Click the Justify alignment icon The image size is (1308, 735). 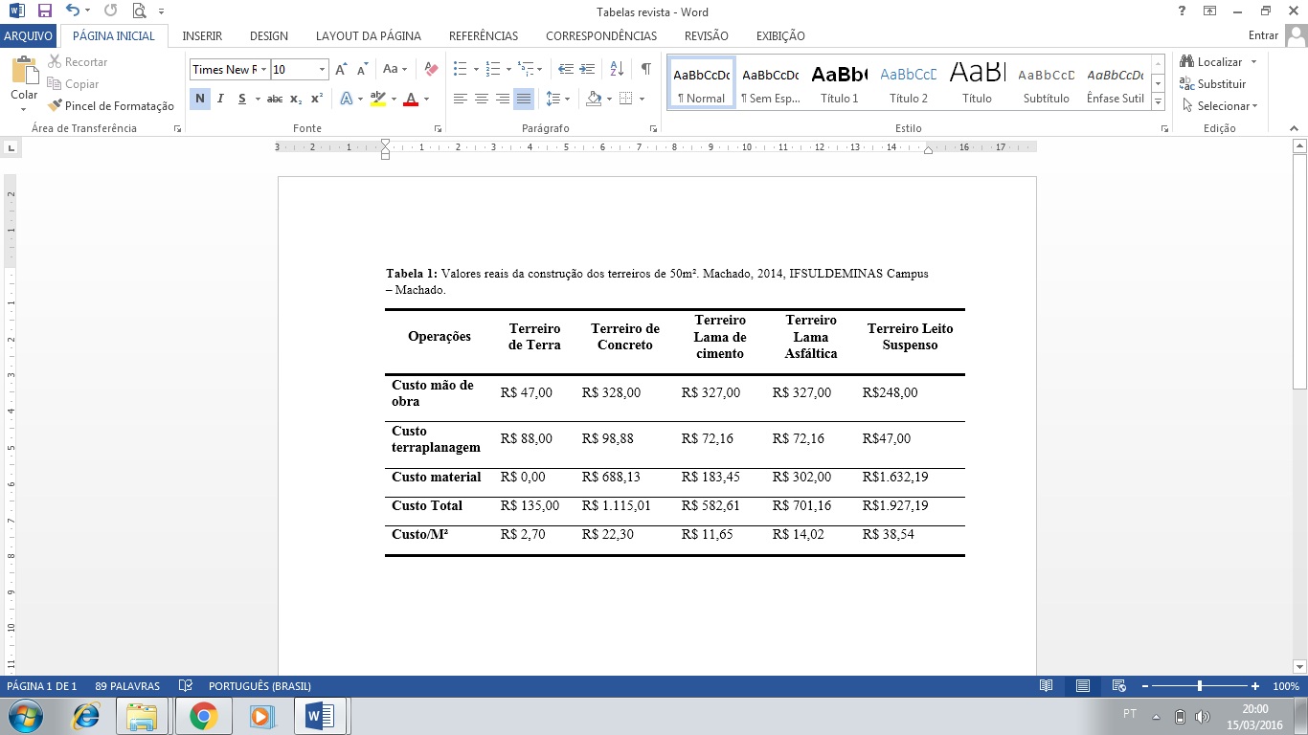coord(523,99)
